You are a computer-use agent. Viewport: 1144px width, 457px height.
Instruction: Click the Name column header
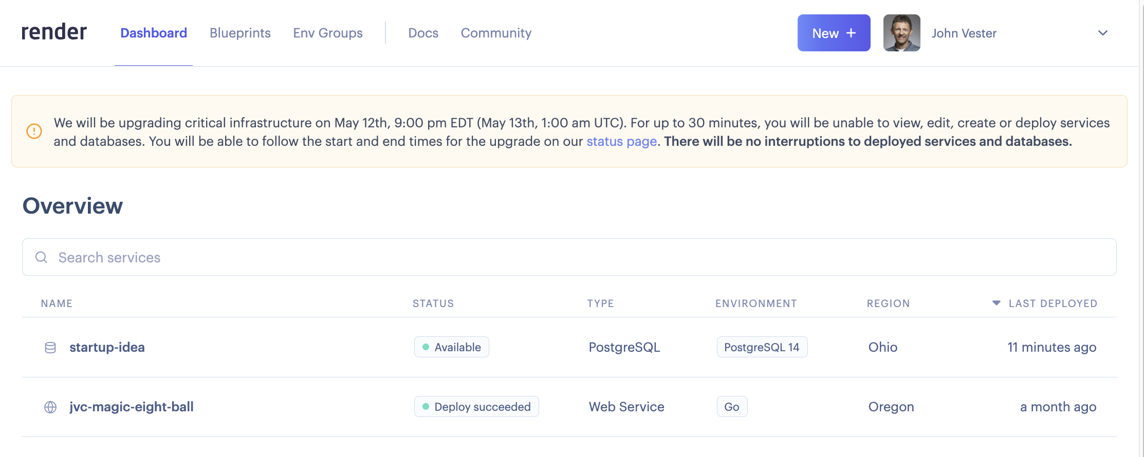[57, 303]
